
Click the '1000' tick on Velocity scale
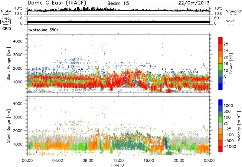point(228,106)
